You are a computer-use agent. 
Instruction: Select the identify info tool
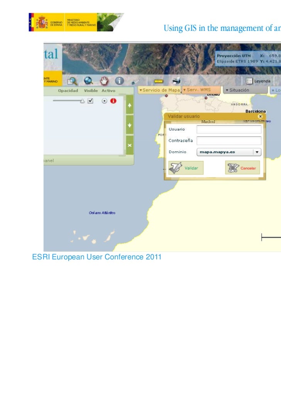point(119,81)
